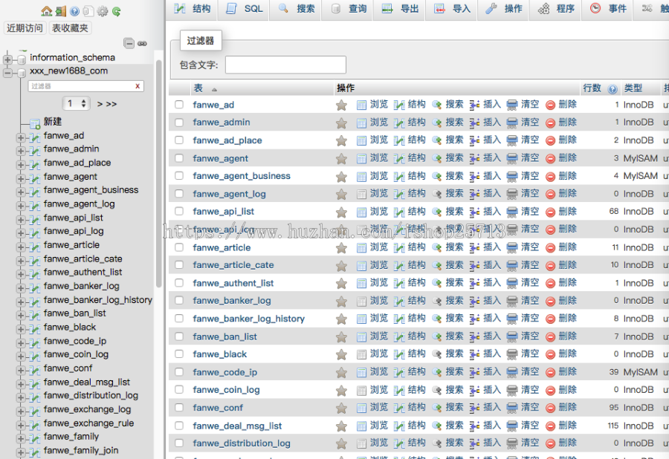Check the fanwe_admin table checkbox

tap(178, 123)
